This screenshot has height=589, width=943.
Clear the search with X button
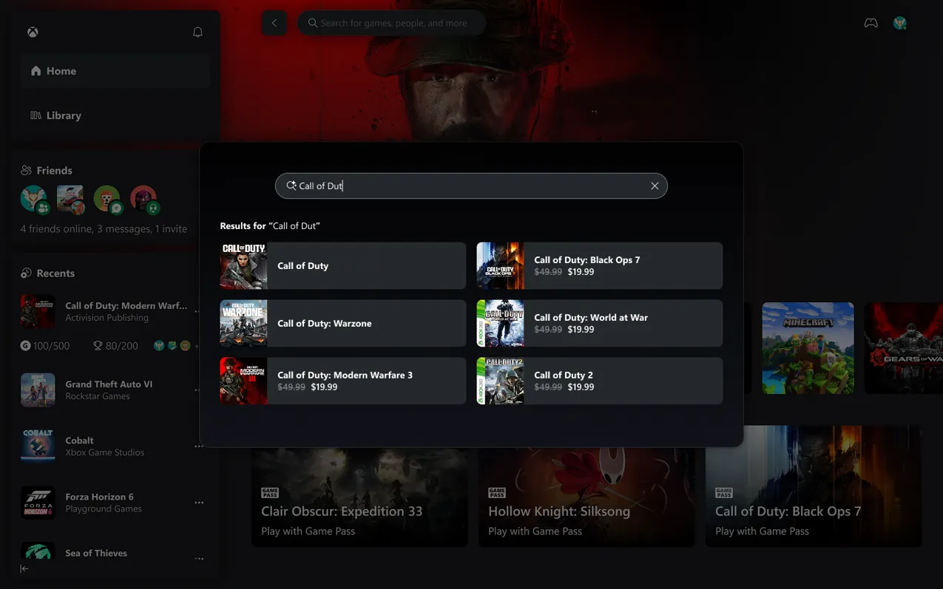[x=655, y=186]
